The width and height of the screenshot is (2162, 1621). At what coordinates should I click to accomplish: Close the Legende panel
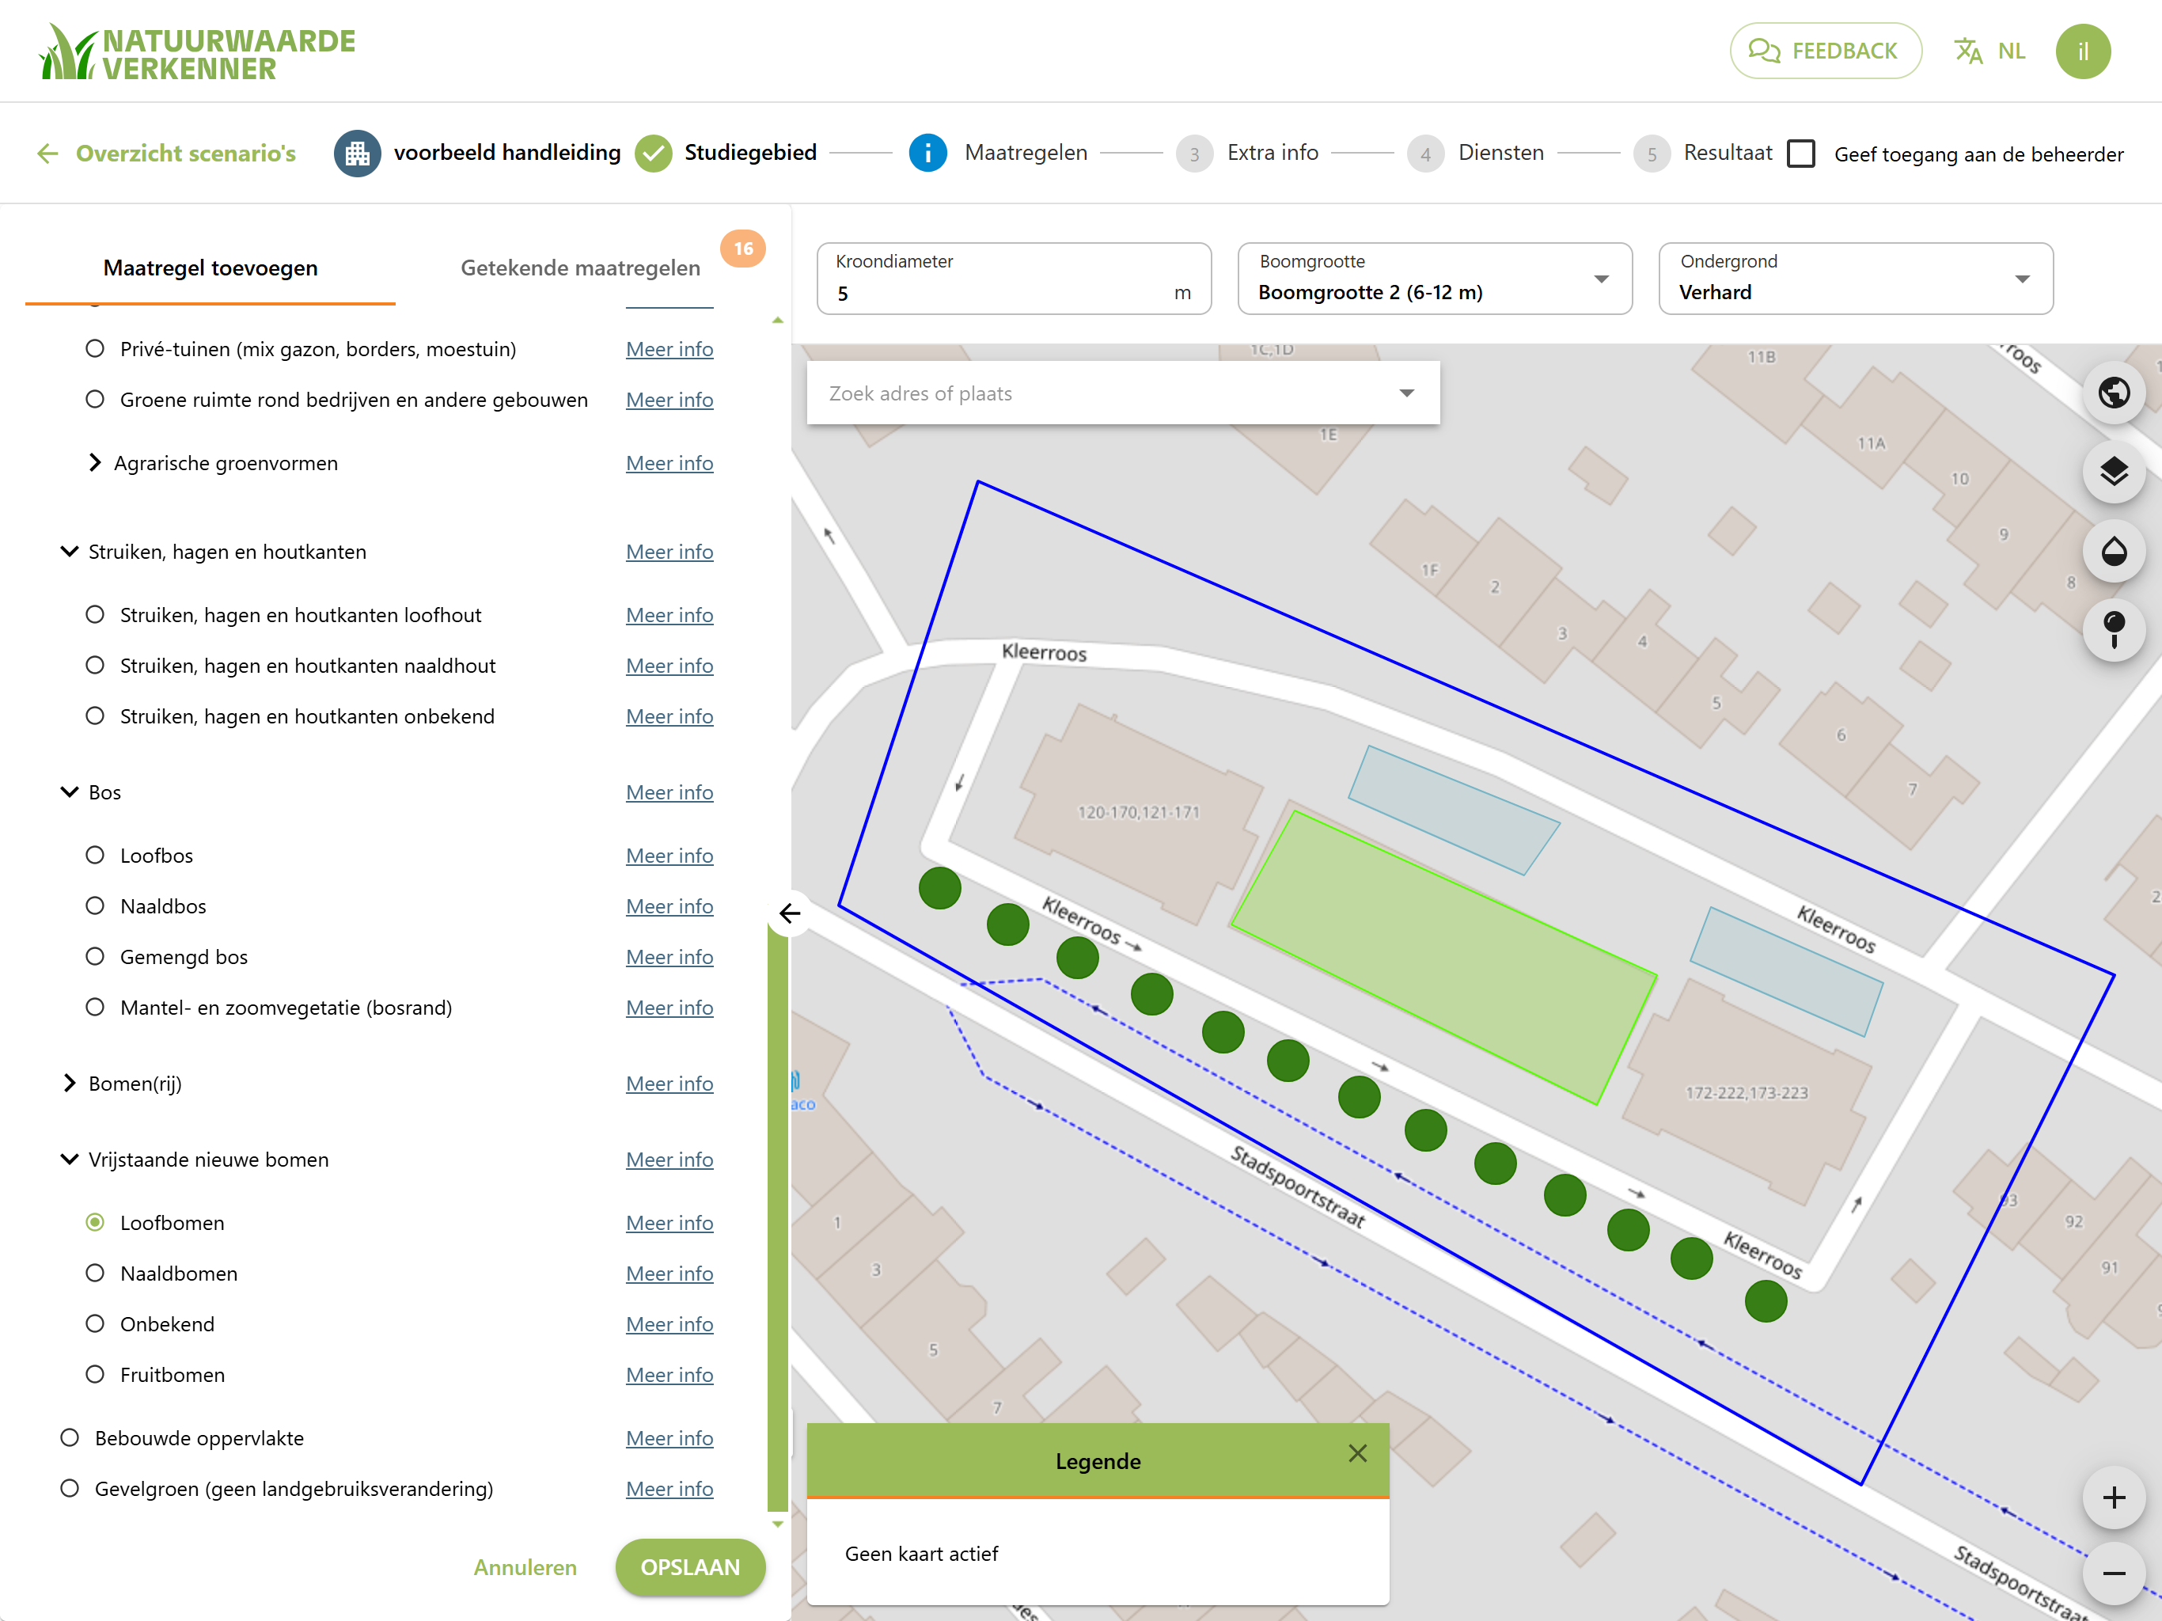[1358, 1454]
